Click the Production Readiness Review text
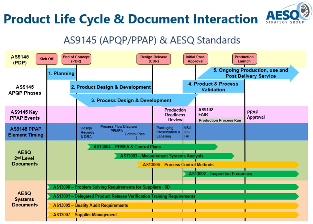 [175, 115]
